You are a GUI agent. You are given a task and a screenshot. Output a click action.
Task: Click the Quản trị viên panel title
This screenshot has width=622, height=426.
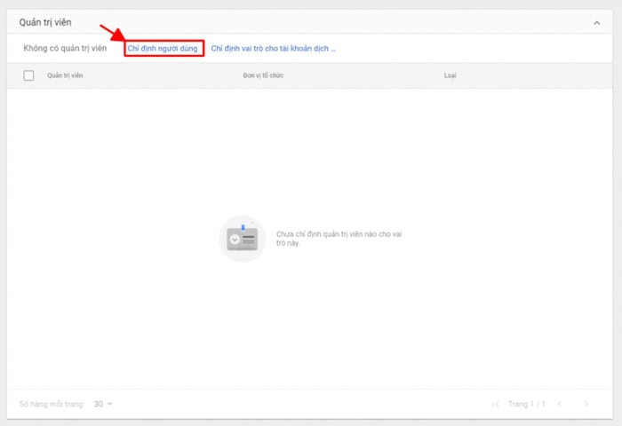click(45, 22)
